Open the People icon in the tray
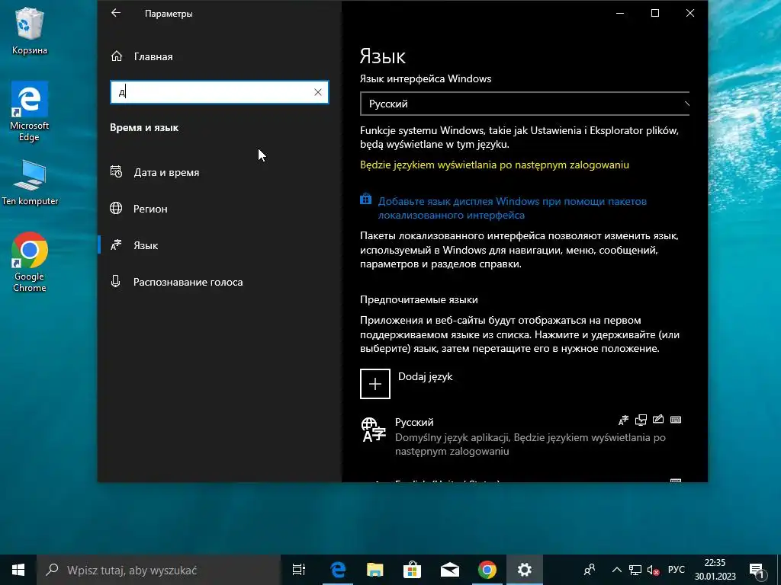 click(x=590, y=570)
